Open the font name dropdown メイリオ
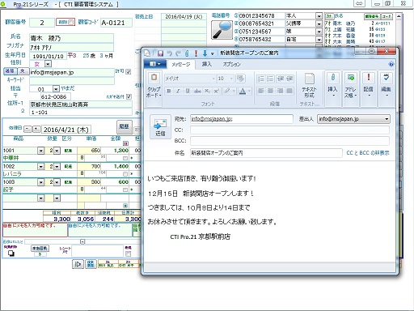This screenshot has width=414, height=311. click(213, 79)
